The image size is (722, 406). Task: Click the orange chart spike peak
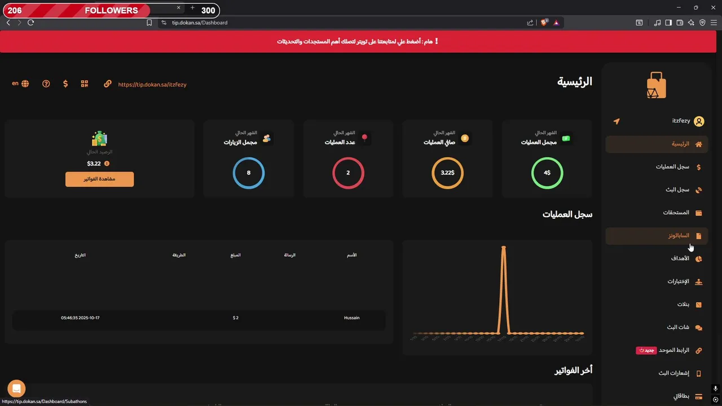pos(503,248)
